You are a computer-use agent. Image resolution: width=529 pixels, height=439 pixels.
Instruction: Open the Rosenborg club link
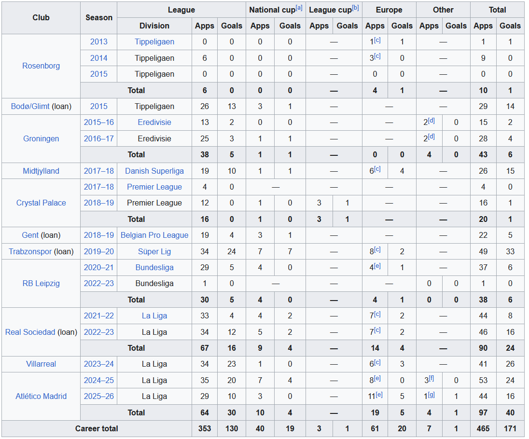click(41, 66)
